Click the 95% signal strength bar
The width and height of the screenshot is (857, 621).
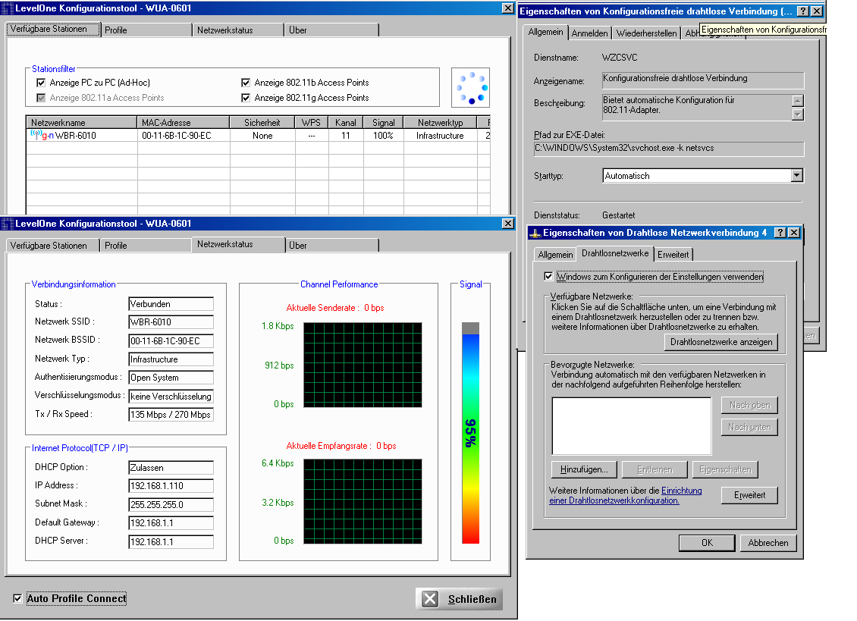pyautogui.click(x=470, y=433)
